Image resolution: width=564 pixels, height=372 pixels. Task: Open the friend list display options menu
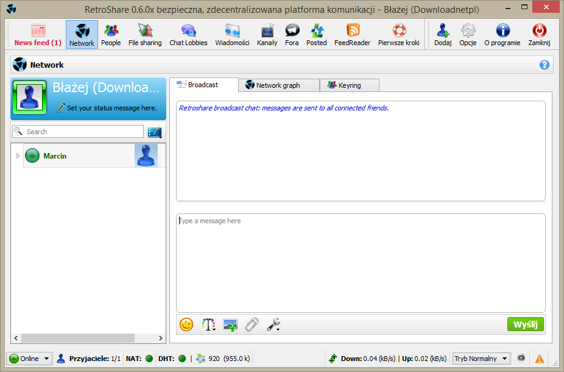[155, 132]
